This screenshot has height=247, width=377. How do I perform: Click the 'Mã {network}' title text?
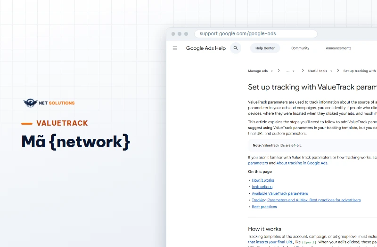(76, 142)
